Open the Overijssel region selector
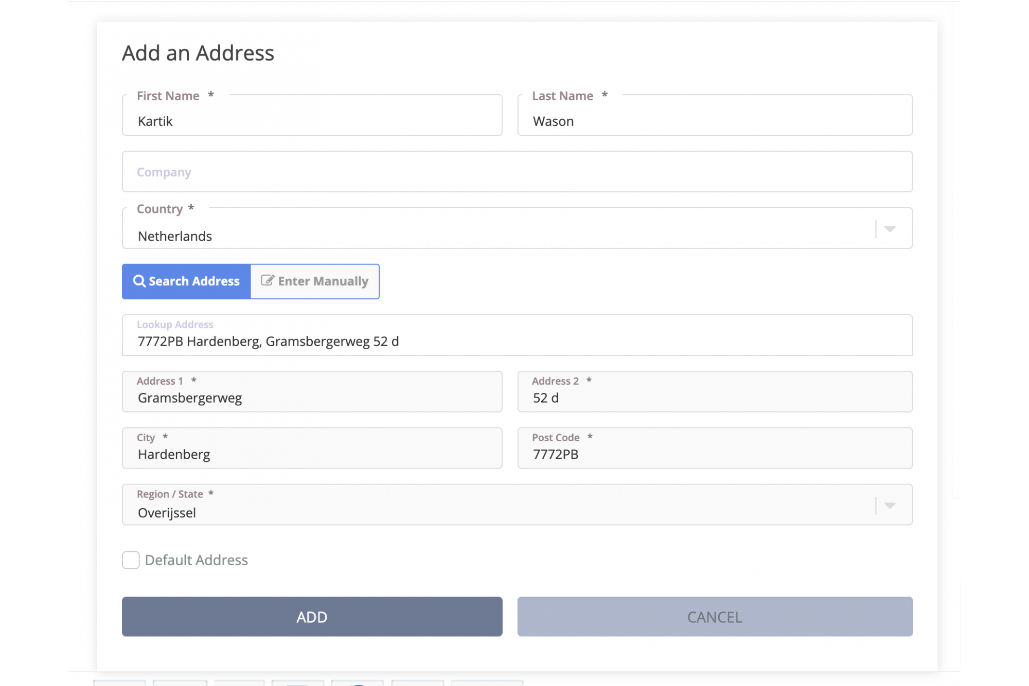Viewport: 1029px width, 686px height. (x=167, y=513)
